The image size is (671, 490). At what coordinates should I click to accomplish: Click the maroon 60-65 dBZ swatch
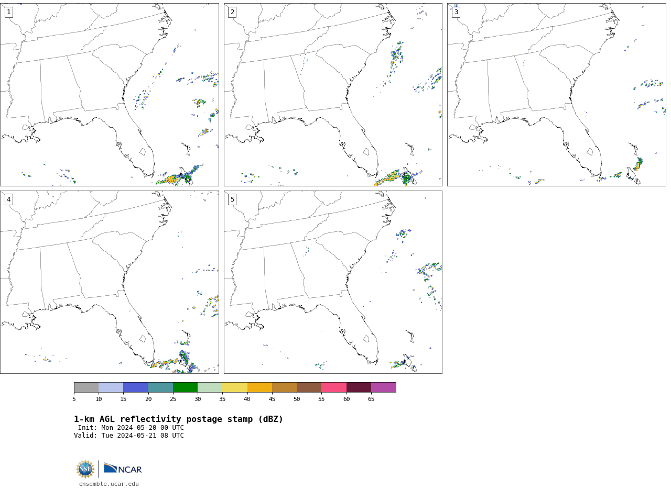[x=359, y=387]
